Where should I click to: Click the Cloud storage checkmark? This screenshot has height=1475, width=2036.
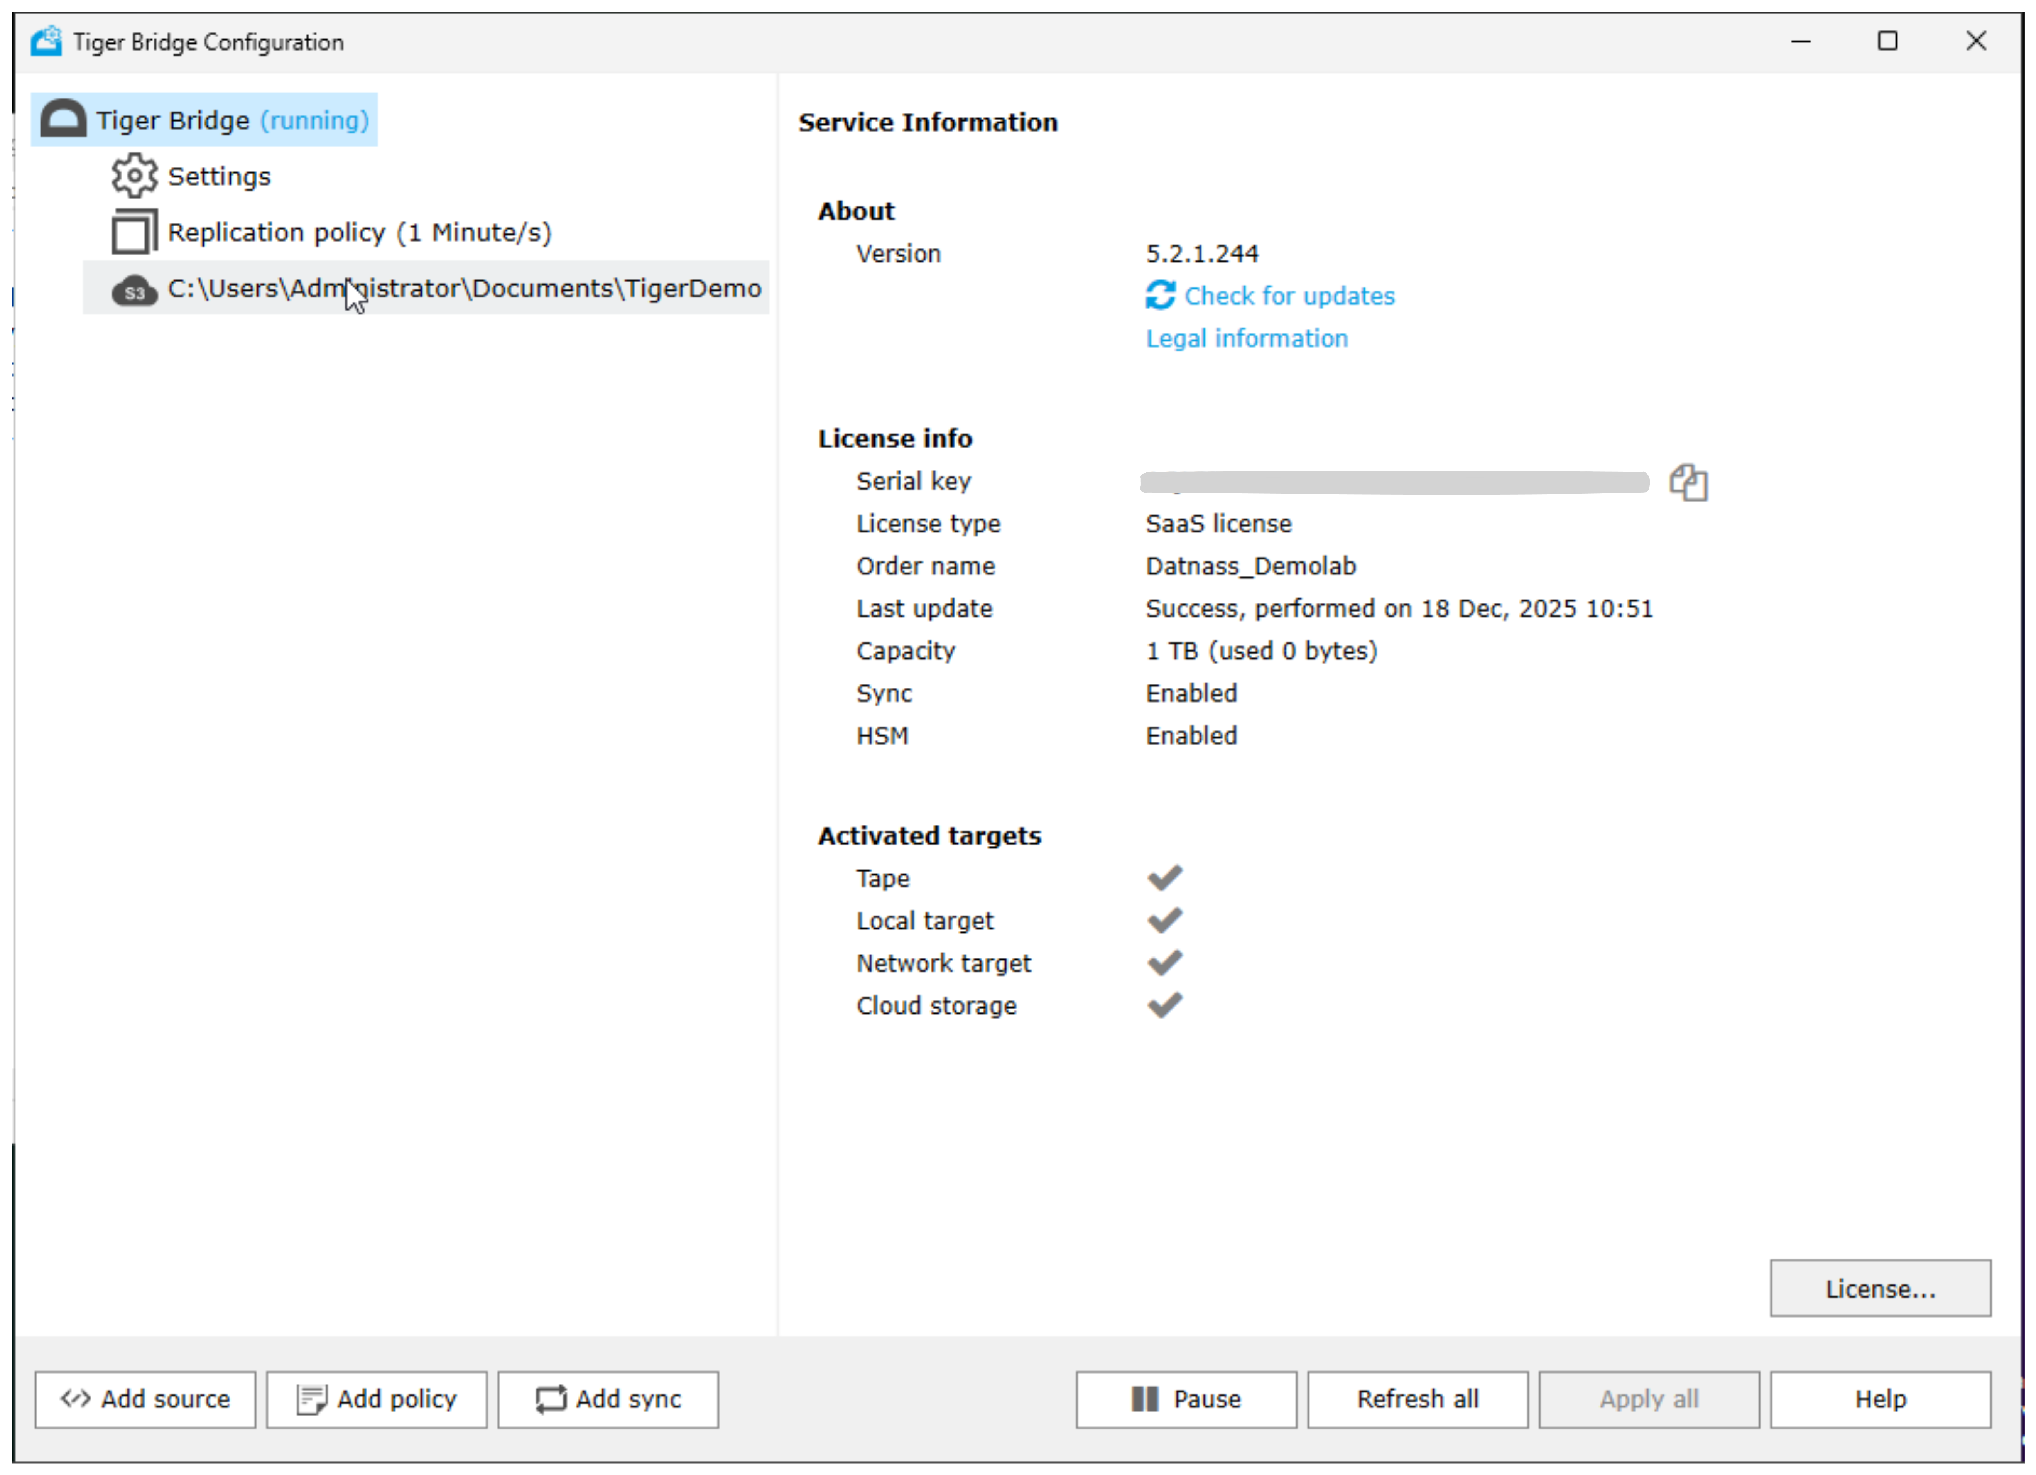pyautogui.click(x=1164, y=1005)
